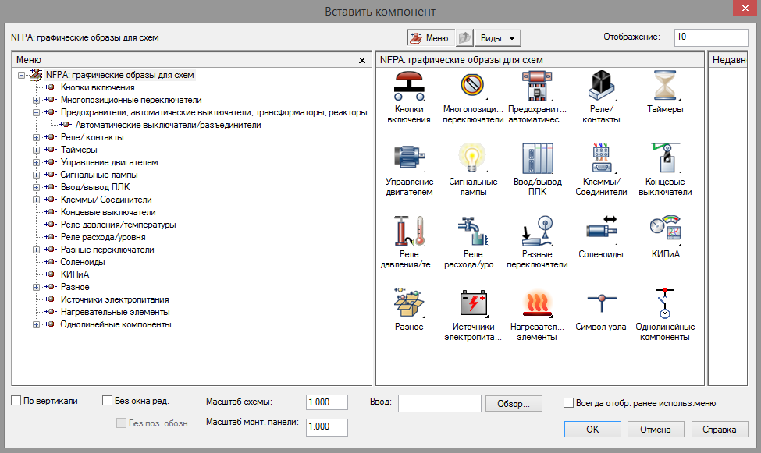The image size is (761, 453).
Task: Expand Таймеры tree node
Action: (36, 150)
